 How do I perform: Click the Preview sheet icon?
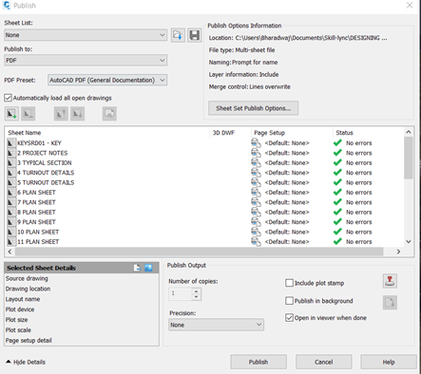tap(109, 113)
